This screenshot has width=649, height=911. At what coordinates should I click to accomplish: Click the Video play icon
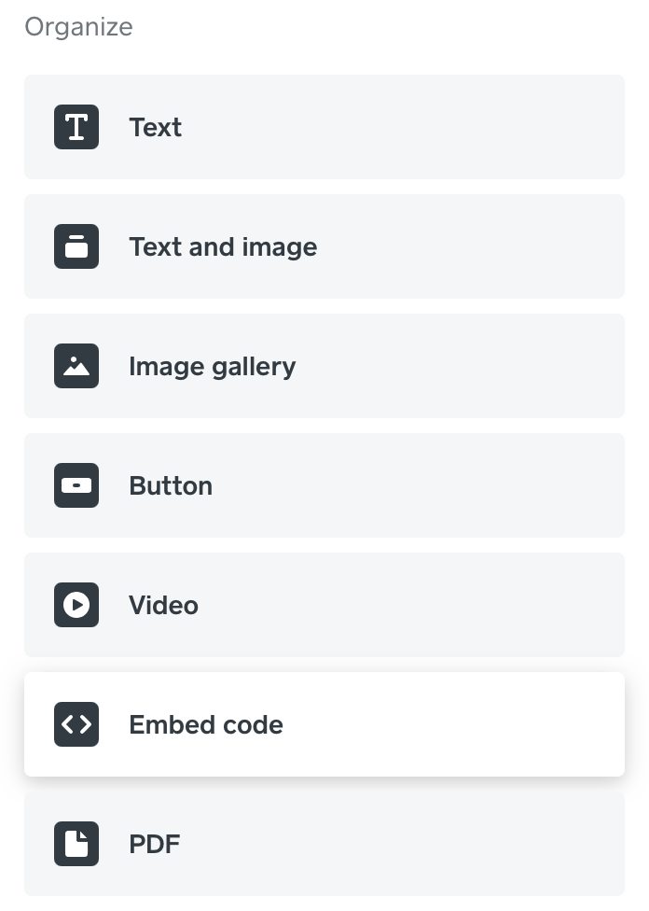point(76,605)
